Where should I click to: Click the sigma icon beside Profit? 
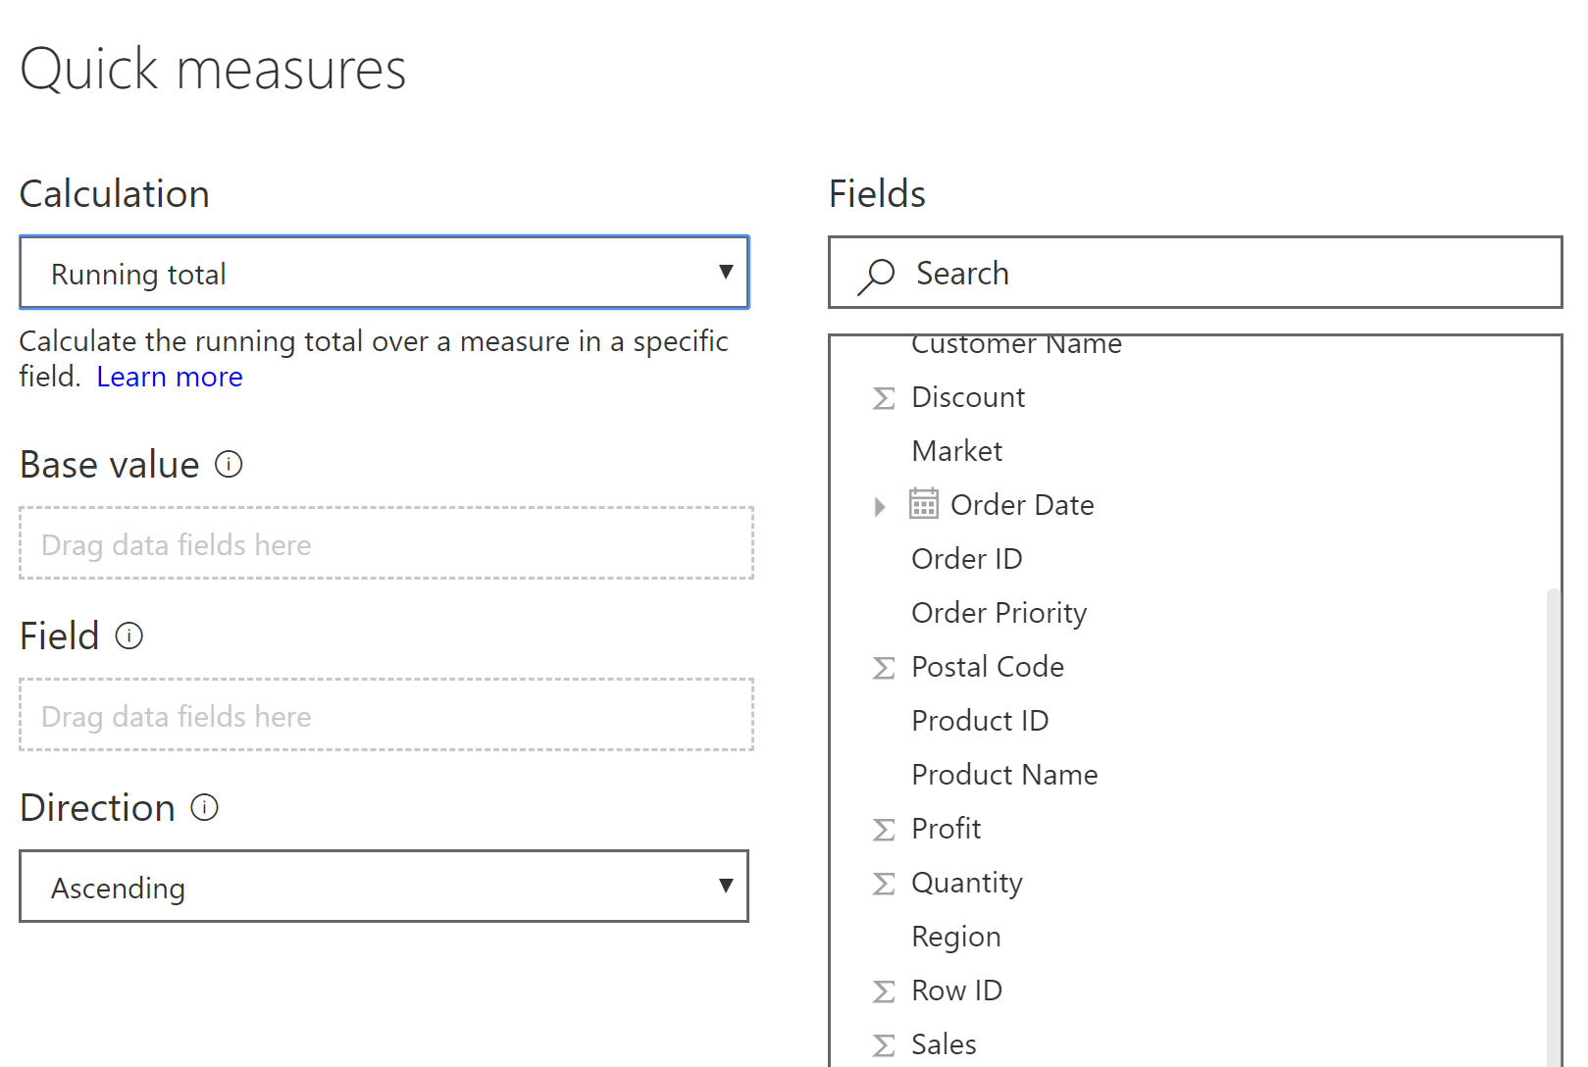coord(884,830)
